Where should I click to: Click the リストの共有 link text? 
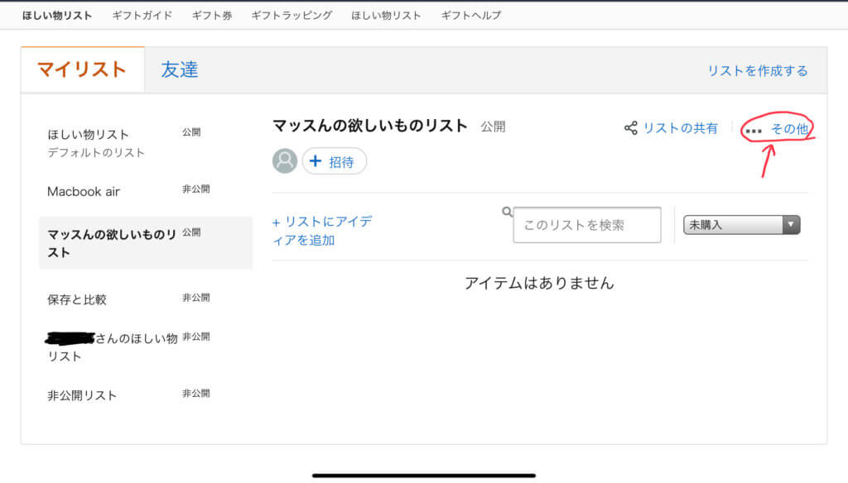680,128
